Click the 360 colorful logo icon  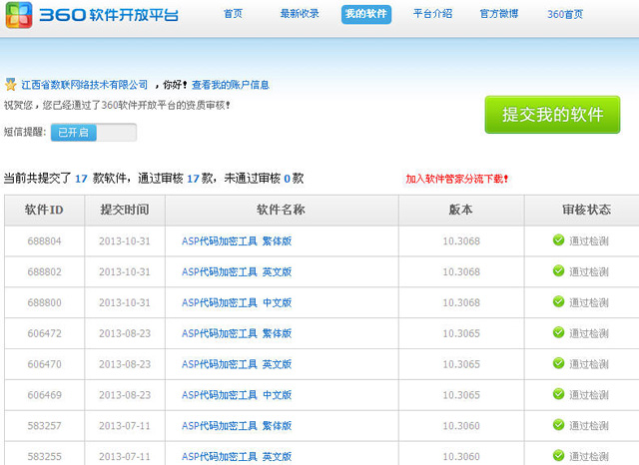[x=19, y=15]
